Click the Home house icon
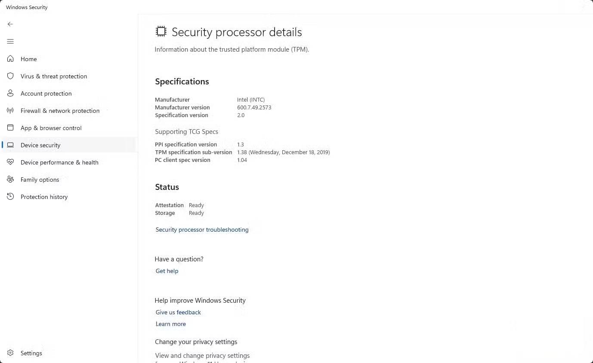Screen dimensions: 593x363 pos(10,59)
